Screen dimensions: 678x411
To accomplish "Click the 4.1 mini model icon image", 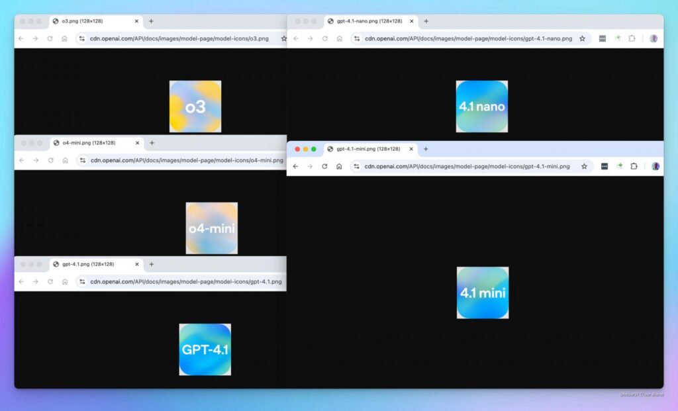I will tap(483, 293).
